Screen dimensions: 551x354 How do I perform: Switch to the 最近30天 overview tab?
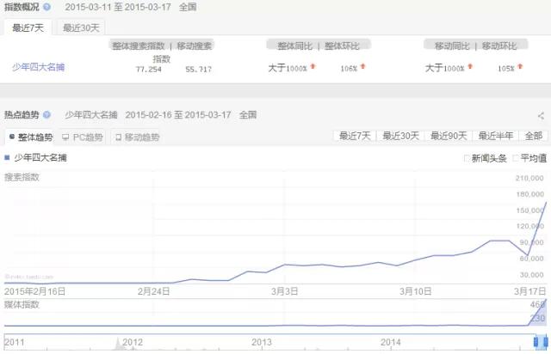pyautogui.click(x=81, y=27)
